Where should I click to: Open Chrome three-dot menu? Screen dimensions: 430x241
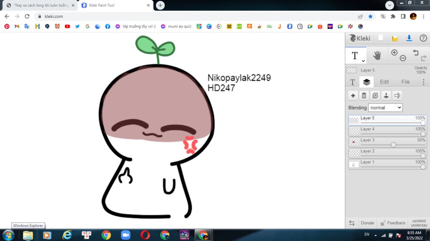click(423, 16)
